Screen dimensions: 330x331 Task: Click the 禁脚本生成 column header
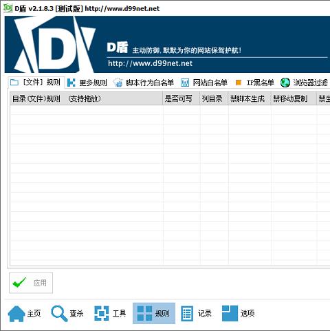[x=250, y=98]
